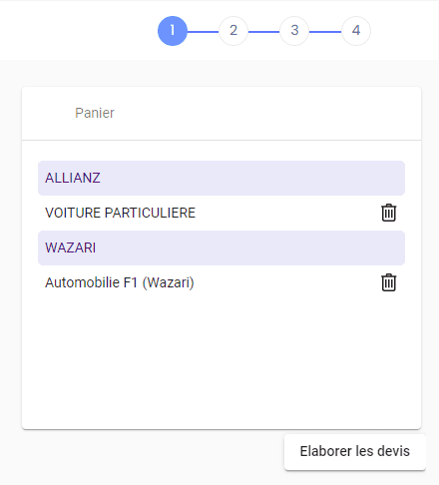Image resolution: width=439 pixels, height=485 pixels.
Task: Delete Automobilie F1 (Wazari) using trash icon
Action: point(388,282)
